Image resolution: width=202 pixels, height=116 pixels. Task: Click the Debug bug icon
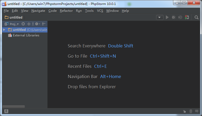174,17
